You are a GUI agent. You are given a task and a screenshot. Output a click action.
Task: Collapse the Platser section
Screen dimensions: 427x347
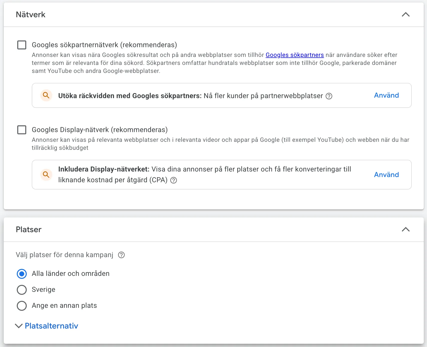click(x=406, y=229)
